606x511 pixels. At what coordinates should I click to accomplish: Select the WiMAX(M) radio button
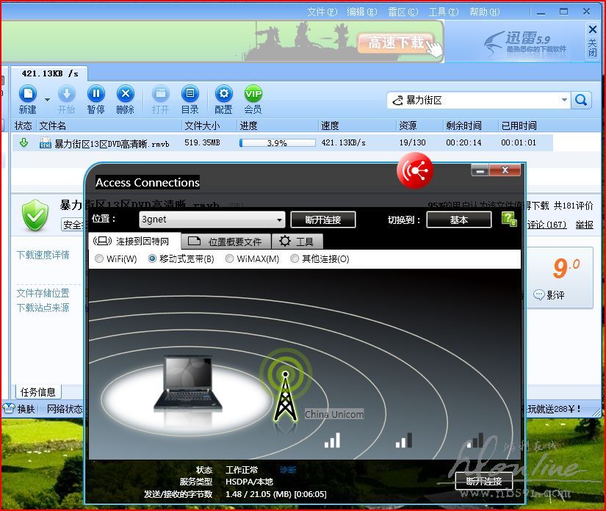click(x=230, y=259)
